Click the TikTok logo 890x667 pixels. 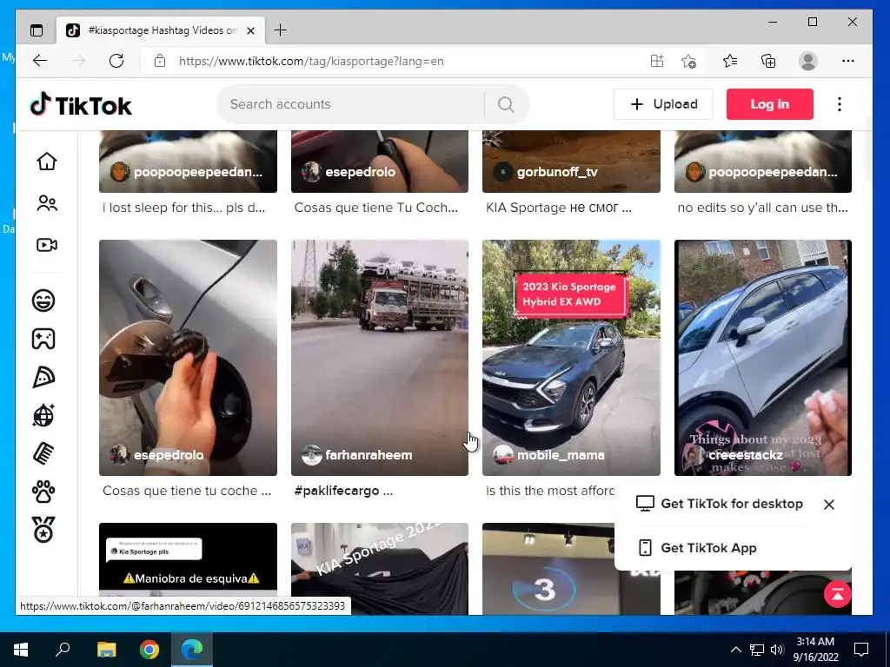coord(81,105)
